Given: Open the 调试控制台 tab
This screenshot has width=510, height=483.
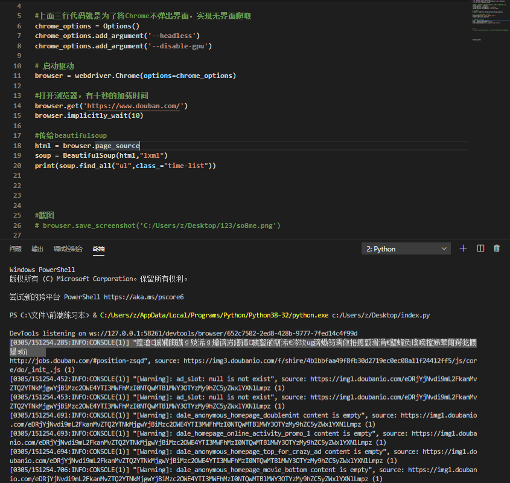Looking at the screenshot, I should (x=68, y=249).
